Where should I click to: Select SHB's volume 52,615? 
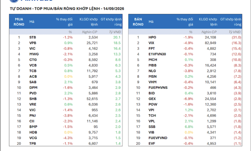tap(92, 99)
